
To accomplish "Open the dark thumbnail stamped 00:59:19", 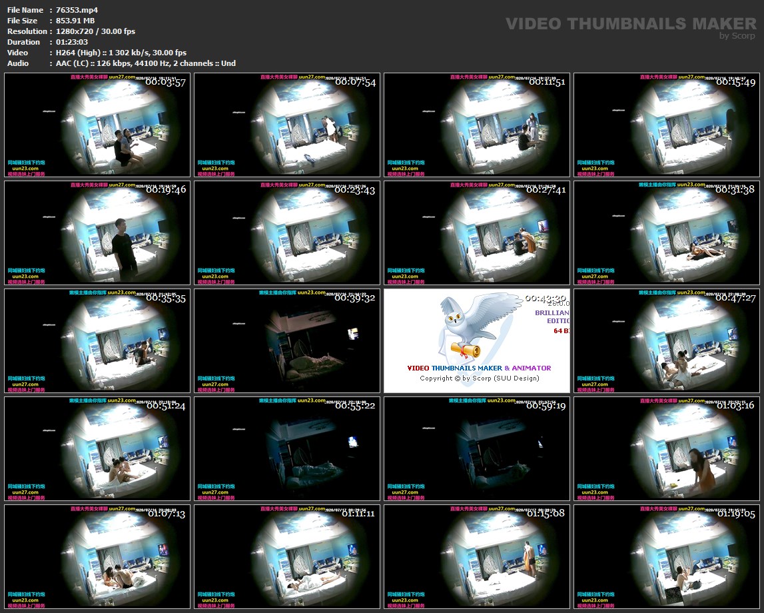I will point(477,448).
